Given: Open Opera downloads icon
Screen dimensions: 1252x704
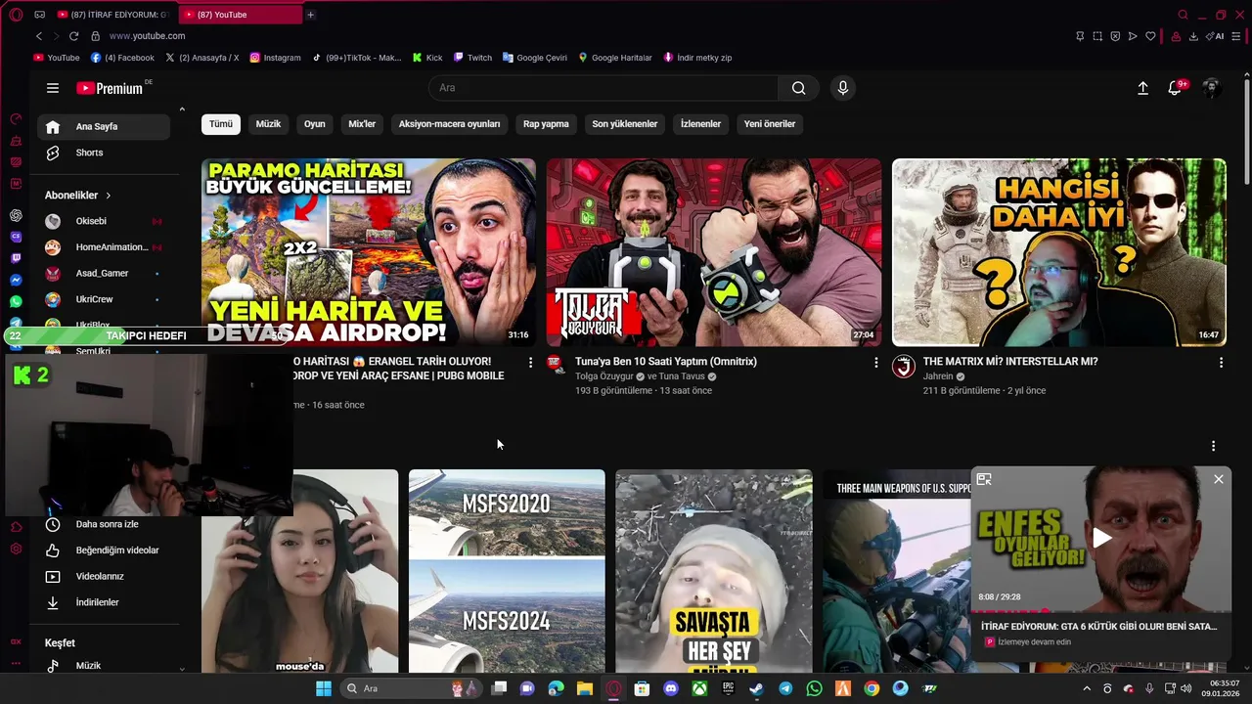Looking at the screenshot, I should (1193, 36).
